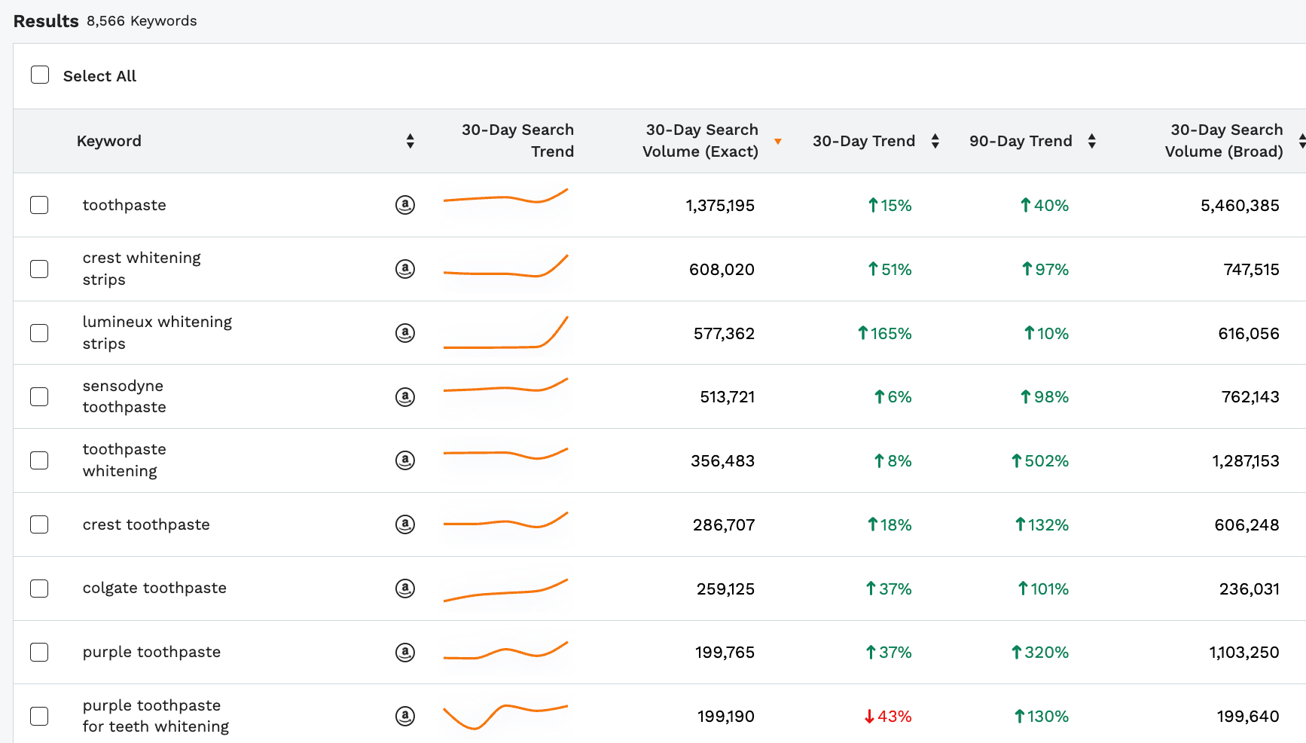This screenshot has width=1306, height=743.
Task: Check the crest toothpaste row checkbox
Action: click(39, 524)
